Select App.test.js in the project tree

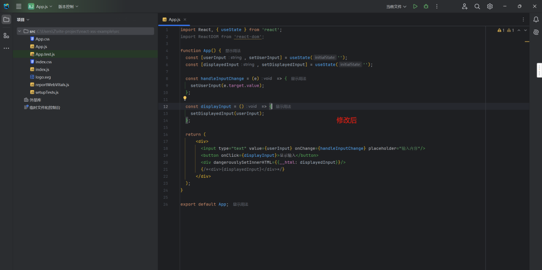click(x=45, y=54)
